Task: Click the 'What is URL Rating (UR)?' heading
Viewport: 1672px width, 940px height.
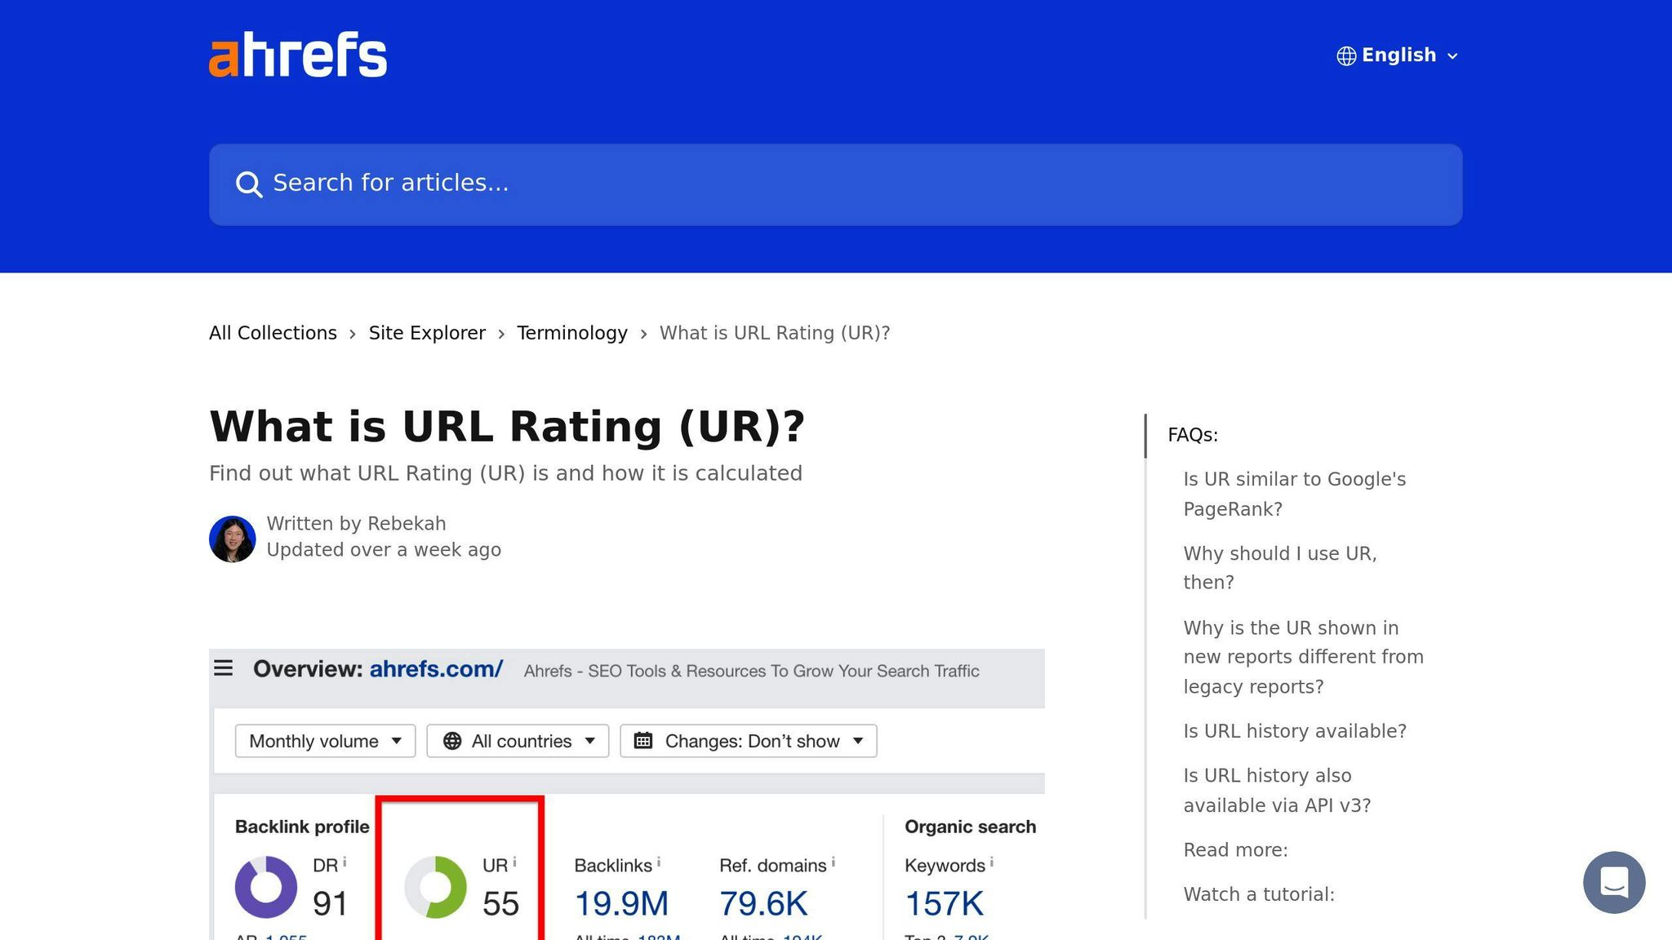Action: 507,427
